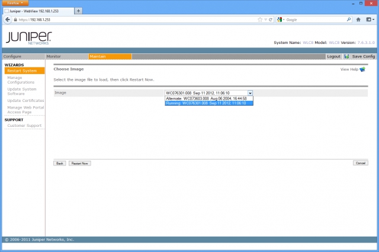The height and width of the screenshot is (252, 379).
Task: Click the System Name value WLC8
Action: pyautogui.click(x=308, y=43)
